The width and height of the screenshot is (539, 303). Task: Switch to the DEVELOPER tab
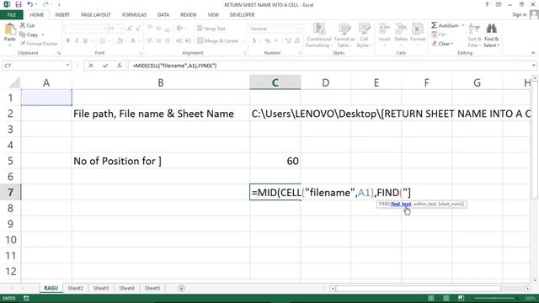(242, 15)
